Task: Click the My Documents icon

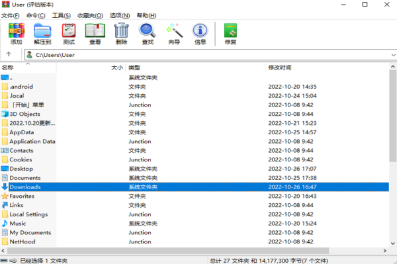Action: coord(5,232)
